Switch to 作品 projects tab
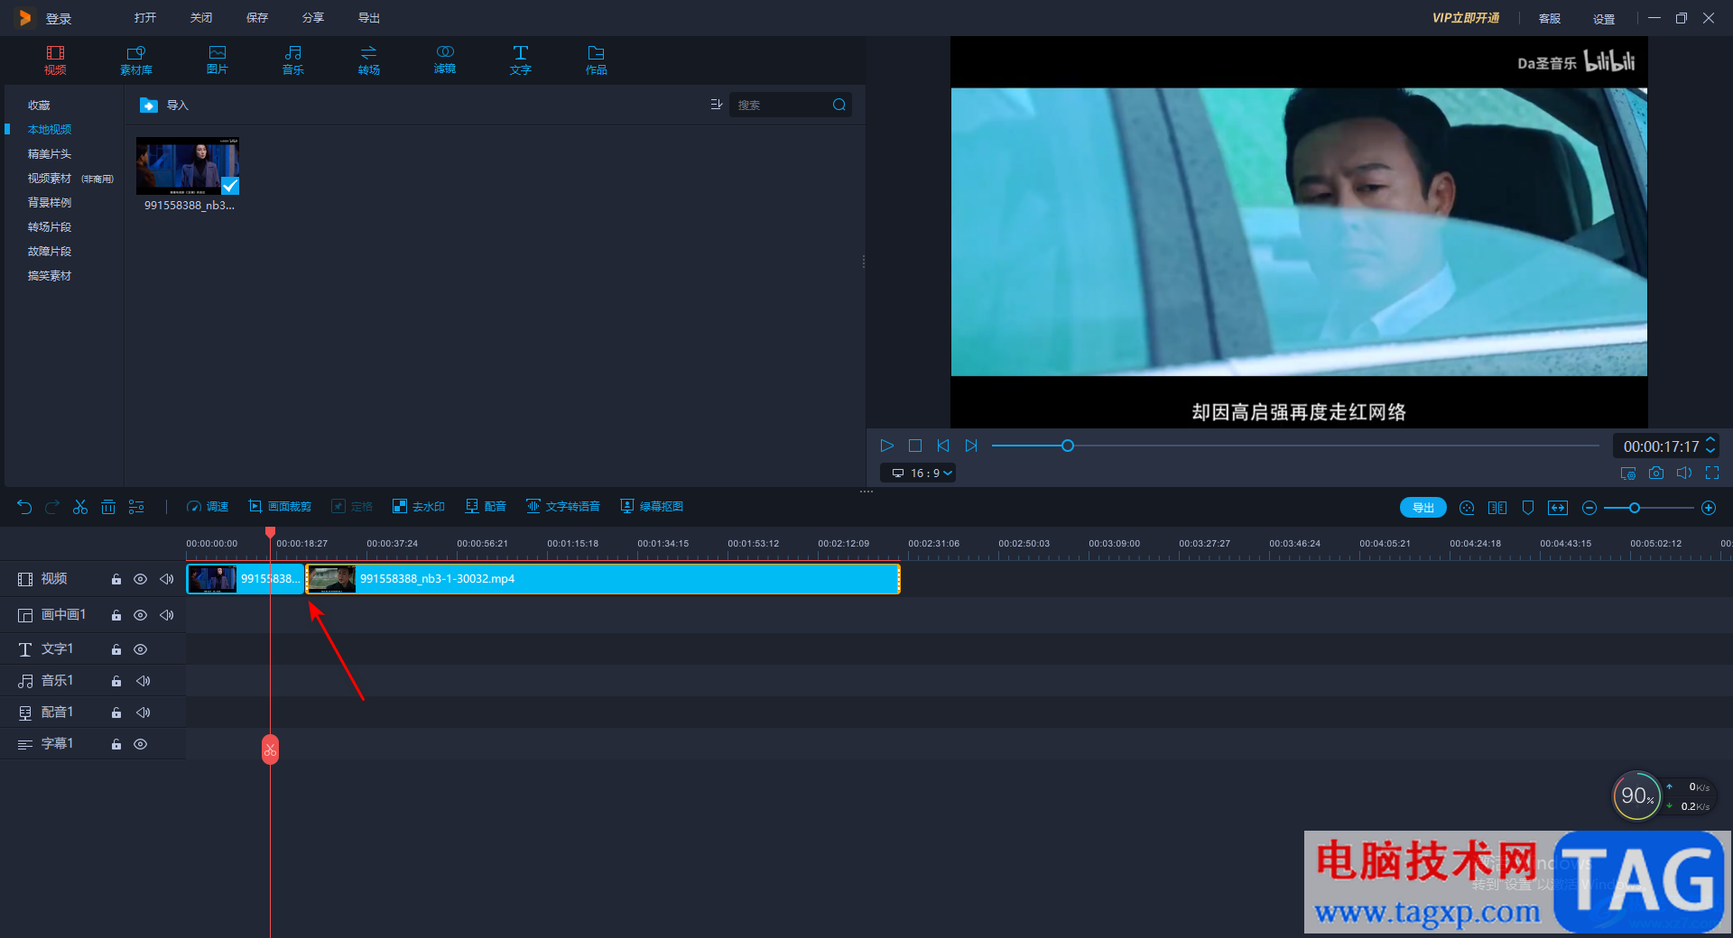This screenshot has width=1733, height=938. 597,60
